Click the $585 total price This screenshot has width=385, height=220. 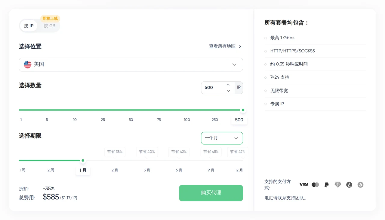tap(51, 197)
